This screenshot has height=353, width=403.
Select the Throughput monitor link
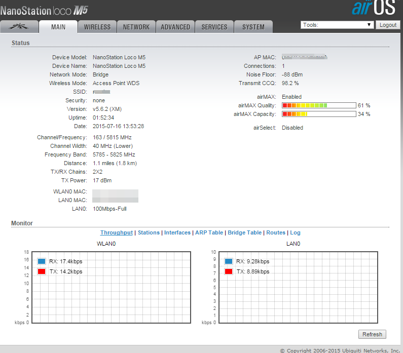click(x=117, y=232)
